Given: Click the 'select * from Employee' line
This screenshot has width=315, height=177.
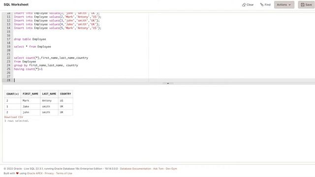Looking at the screenshot, I should click(32, 47).
